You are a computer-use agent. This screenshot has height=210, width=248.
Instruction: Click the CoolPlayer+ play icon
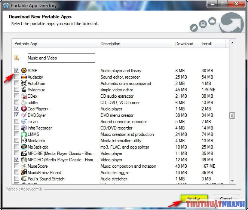click(24, 109)
